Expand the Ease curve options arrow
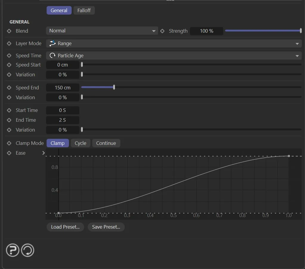 pyautogui.click(x=43, y=153)
